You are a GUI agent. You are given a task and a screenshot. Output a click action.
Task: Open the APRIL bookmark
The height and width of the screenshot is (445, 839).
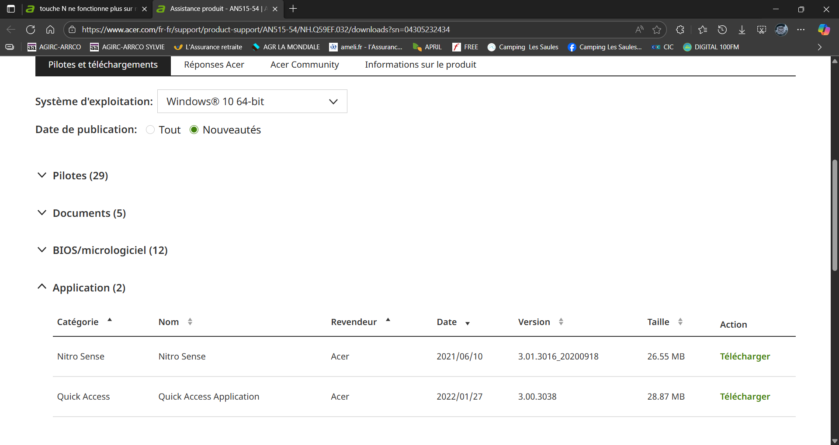pyautogui.click(x=427, y=47)
